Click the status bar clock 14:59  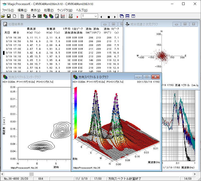tap(188, 179)
